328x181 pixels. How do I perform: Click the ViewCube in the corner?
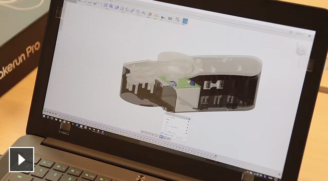point(301,50)
